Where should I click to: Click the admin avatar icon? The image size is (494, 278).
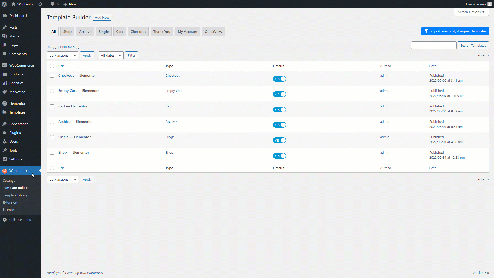pyautogui.click(x=489, y=4)
